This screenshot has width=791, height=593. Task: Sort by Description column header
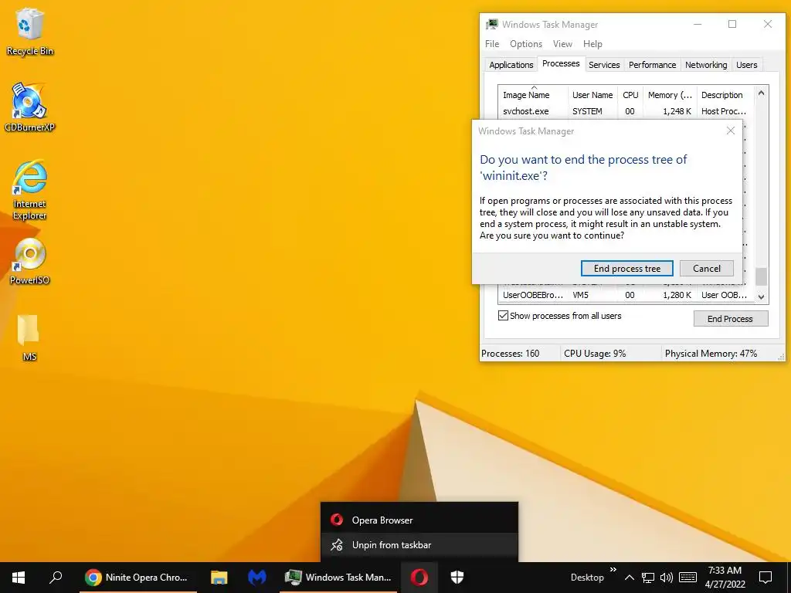[725, 95]
